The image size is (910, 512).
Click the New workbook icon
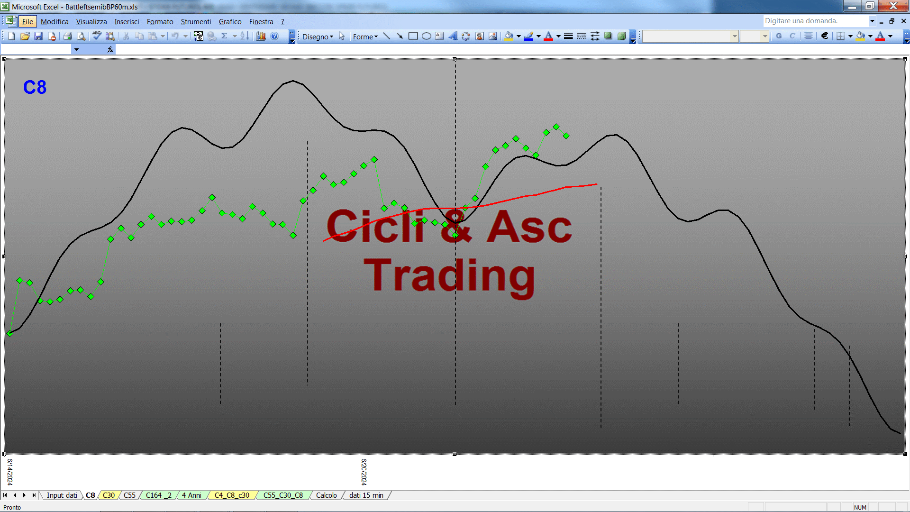pyautogui.click(x=12, y=36)
